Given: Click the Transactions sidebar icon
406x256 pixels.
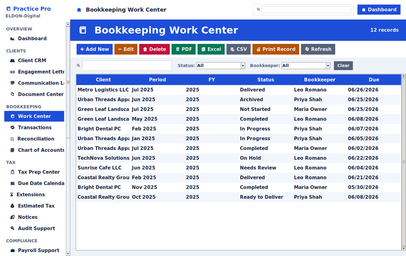Looking at the screenshot, I should click(x=13, y=128).
